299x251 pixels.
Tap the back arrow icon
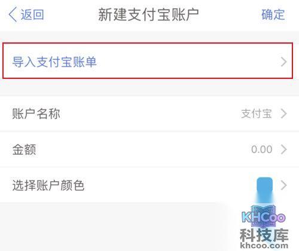[13, 14]
